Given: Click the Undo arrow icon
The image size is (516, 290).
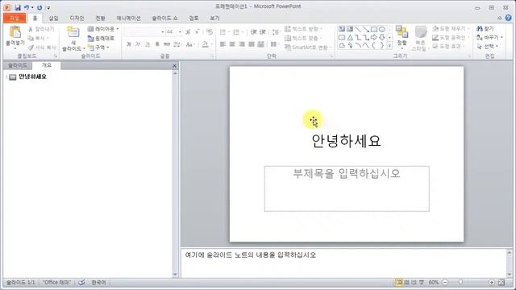Looking at the screenshot, I should pyautogui.click(x=27, y=7).
